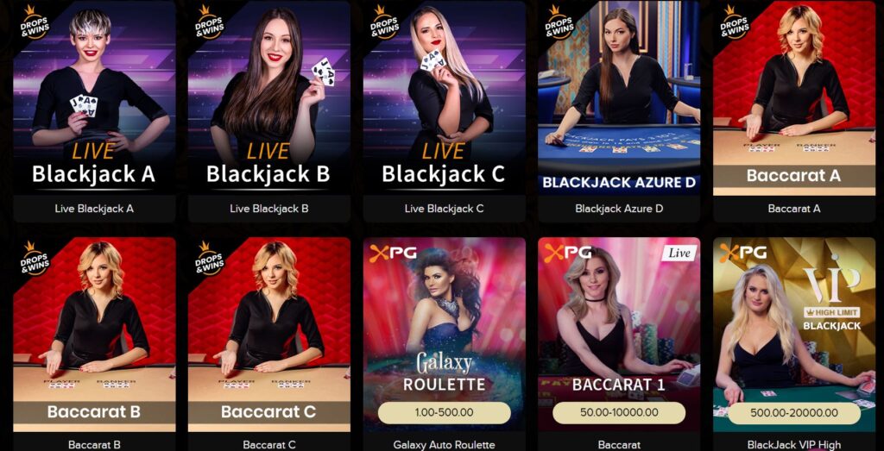Click the Live Blackjack C title link
Viewport: 884px width, 451px height.
445,209
